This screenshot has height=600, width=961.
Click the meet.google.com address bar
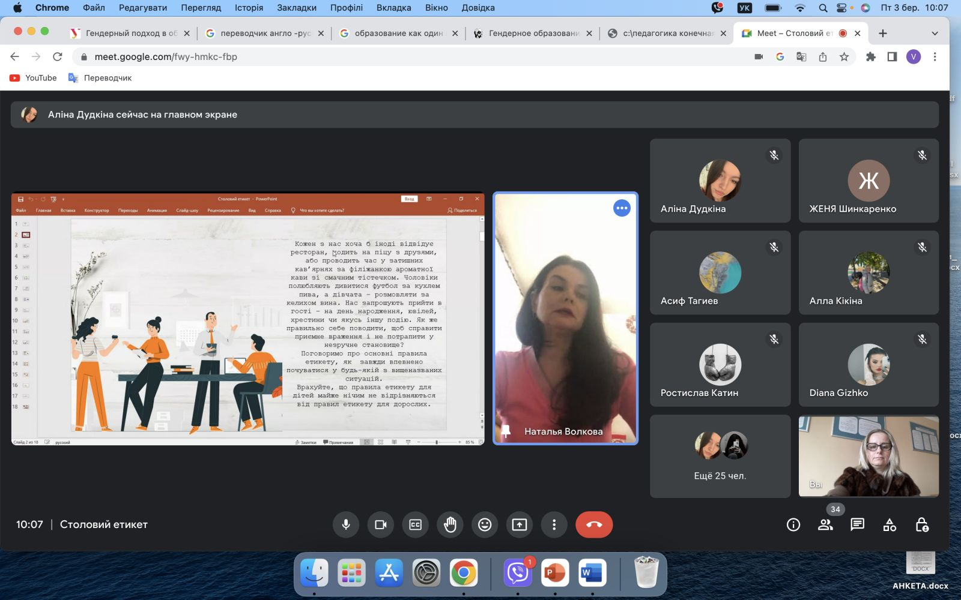point(414,56)
